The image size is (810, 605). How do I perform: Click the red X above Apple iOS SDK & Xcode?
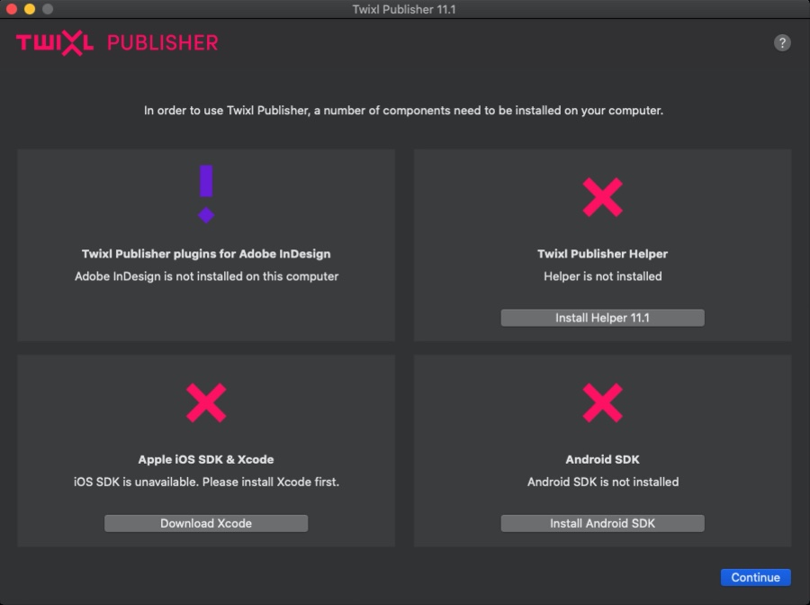[206, 402]
